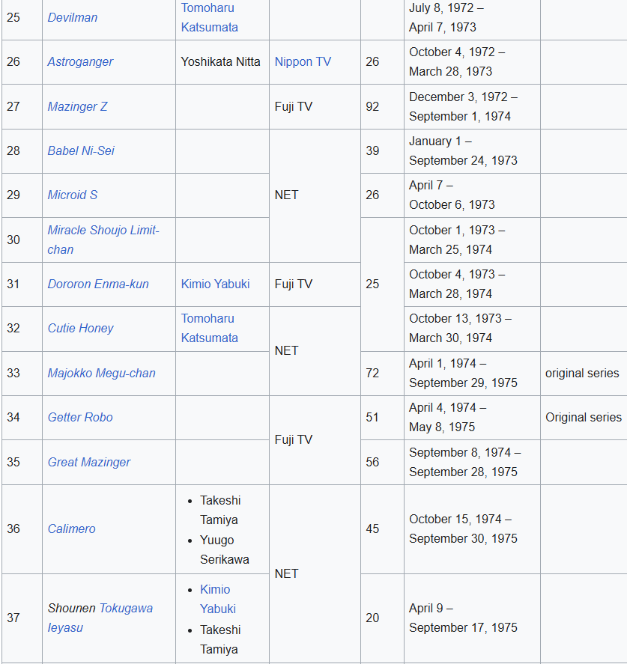Open the Calimero link
Screen dimensions: 627x664
click(x=72, y=529)
